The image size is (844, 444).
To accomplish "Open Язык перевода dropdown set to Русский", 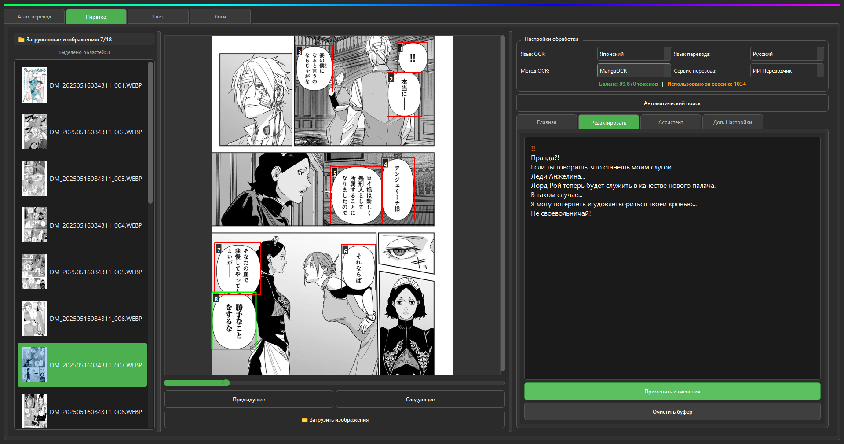I will pyautogui.click(x=786, y=54).
